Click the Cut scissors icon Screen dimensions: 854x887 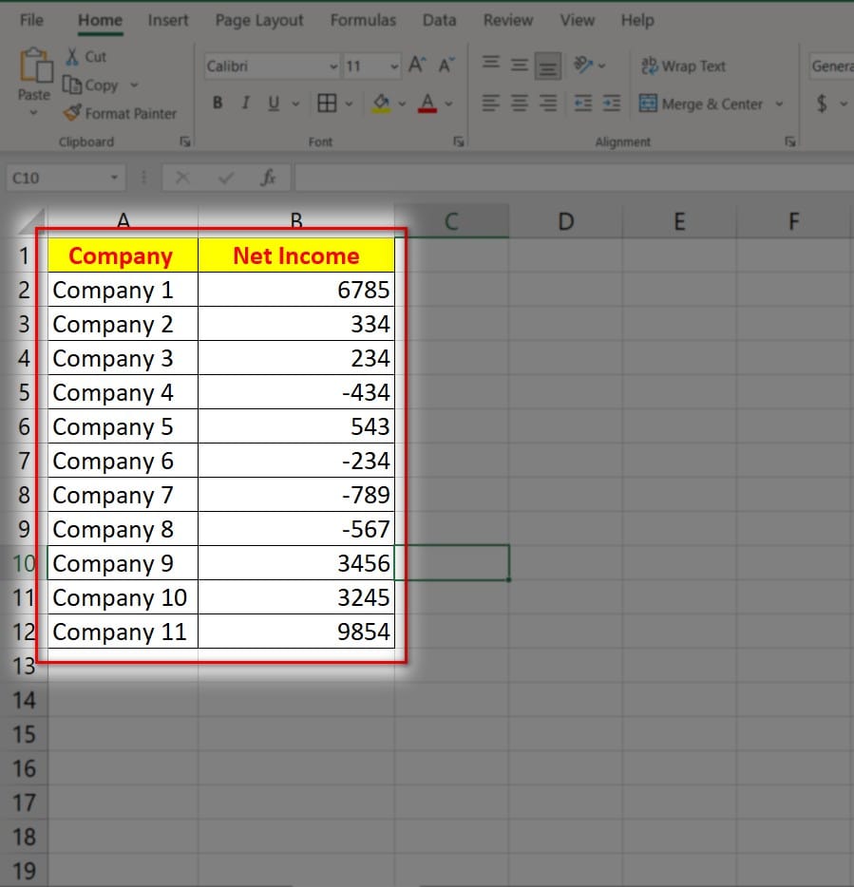pos(73,57)
